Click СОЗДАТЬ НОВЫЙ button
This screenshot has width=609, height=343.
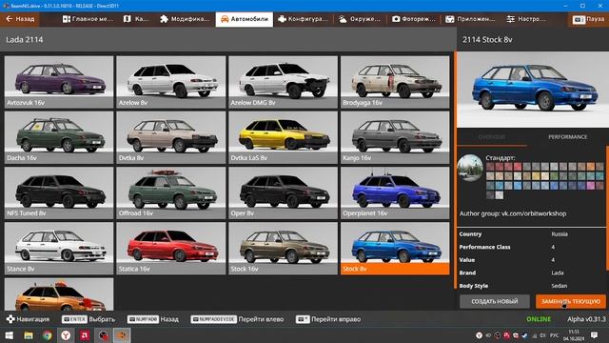(x=495, y=301)
